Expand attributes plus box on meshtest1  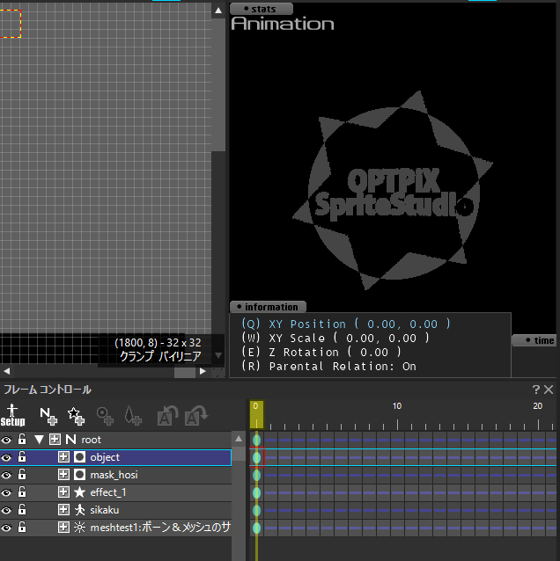(63, 528)
